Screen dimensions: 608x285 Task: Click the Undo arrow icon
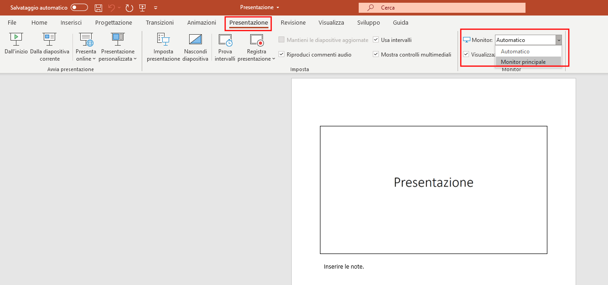click(x=112, y=8)
